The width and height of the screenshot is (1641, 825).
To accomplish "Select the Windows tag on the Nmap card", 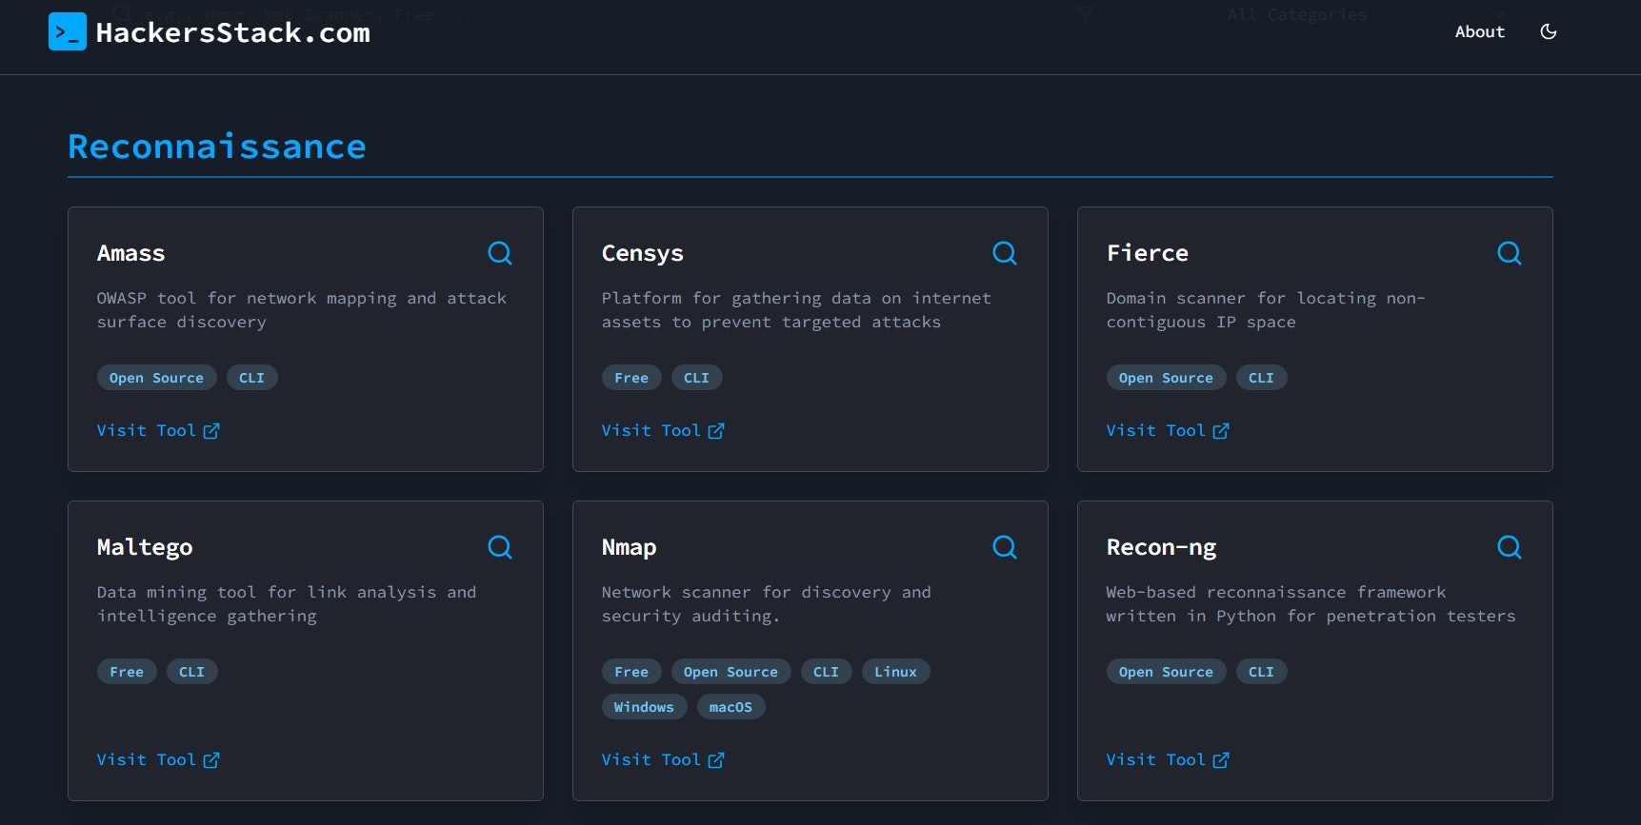I will [x=644, y=707].
